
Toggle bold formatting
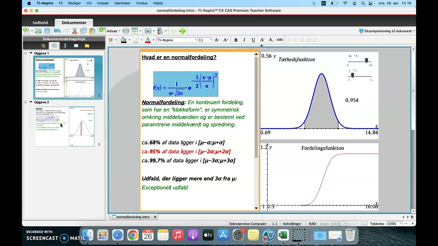[236, 40]
